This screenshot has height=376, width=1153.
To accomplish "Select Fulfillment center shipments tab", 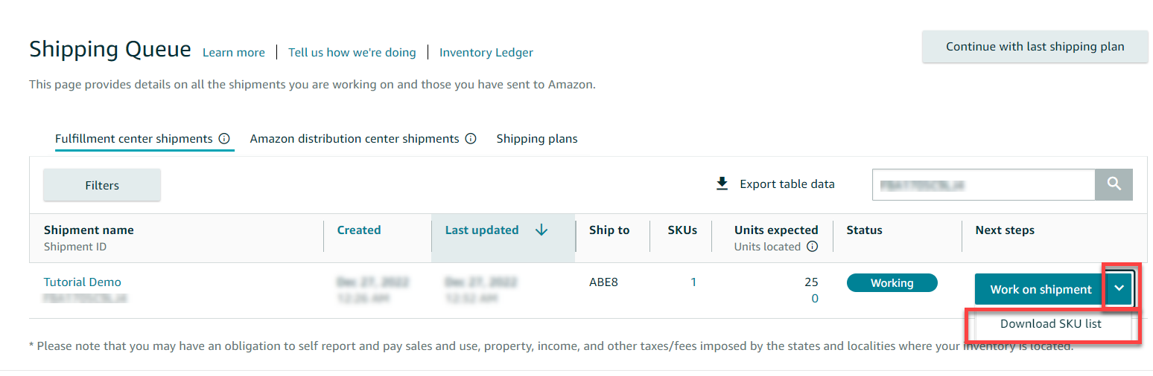I will [x=134, y=138].
